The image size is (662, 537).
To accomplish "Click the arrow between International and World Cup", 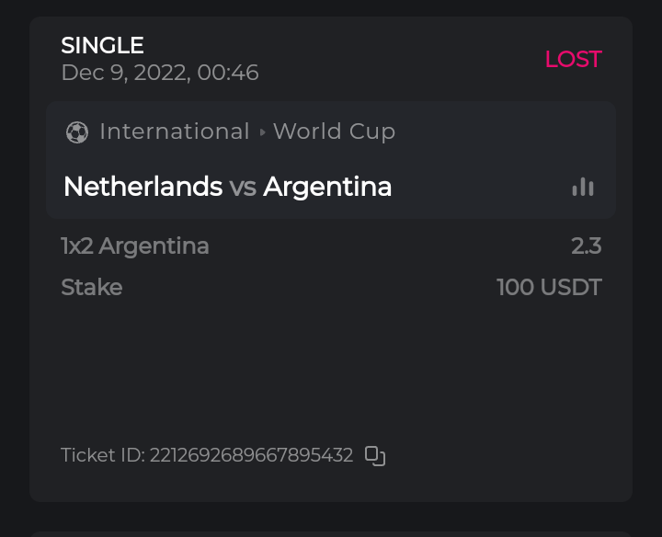I will click(x=262, y=132).
